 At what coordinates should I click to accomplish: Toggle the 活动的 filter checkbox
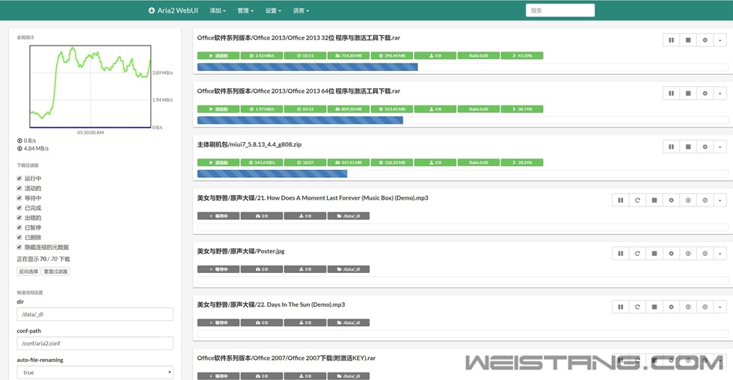point(19,188)
